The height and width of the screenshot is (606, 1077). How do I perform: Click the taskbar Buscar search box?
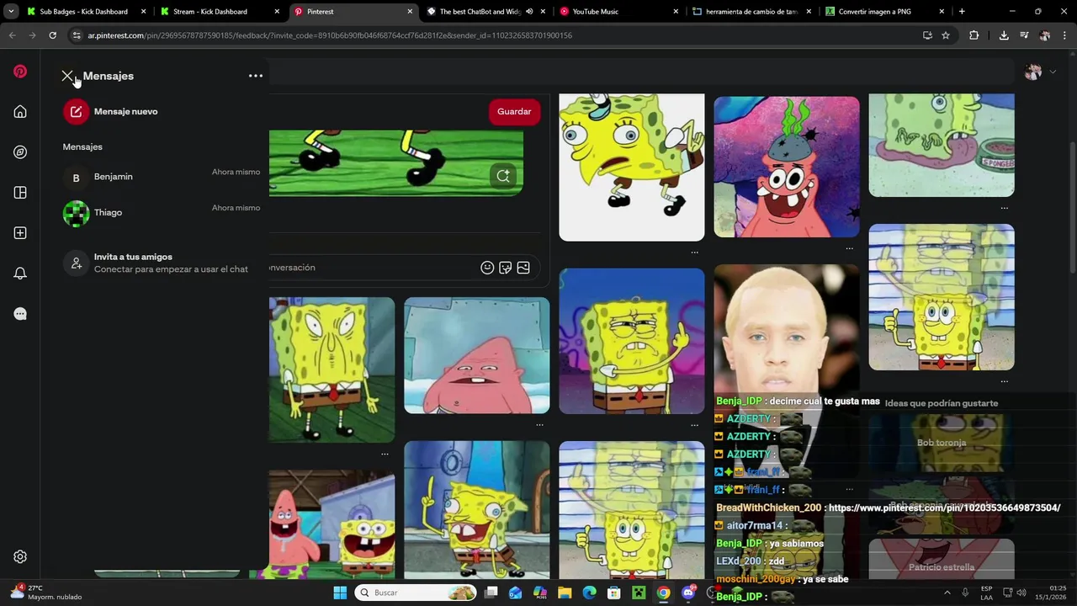coord(416,593)
